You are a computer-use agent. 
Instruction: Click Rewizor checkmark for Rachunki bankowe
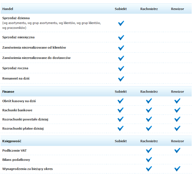pos(177,110)
